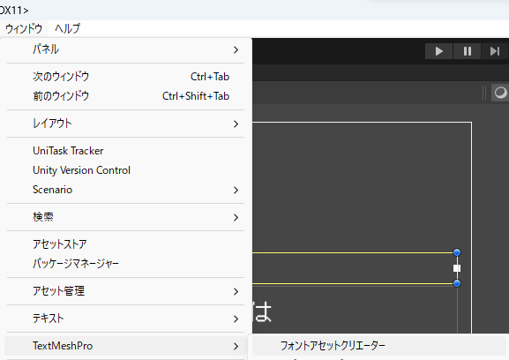Click the white square handle on the right edge
Image resolution: width=509 pixels, height=360 pixels.
457,268
